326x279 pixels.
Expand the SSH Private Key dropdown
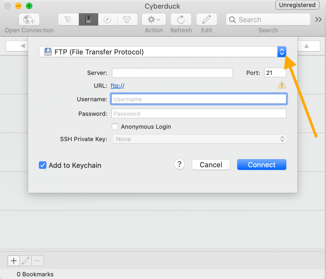[199, 139]
